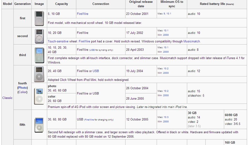Open the Touch-sensitive wheel link
250x145 pixels.
click(58, 41)
